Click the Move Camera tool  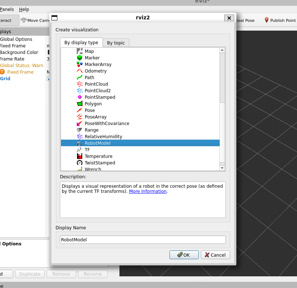click(x=35, y=20)
